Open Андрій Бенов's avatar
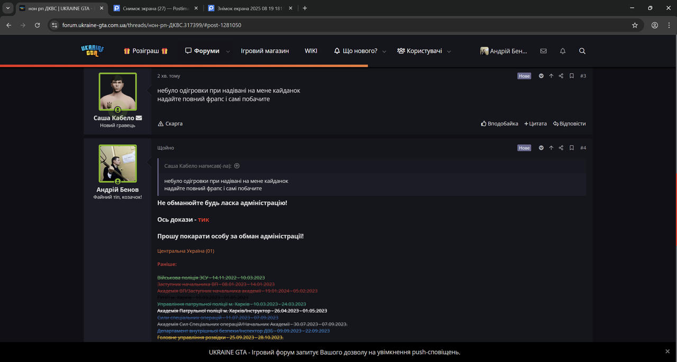The height and width of the screenshot is (362, 677). click(117, 163)
